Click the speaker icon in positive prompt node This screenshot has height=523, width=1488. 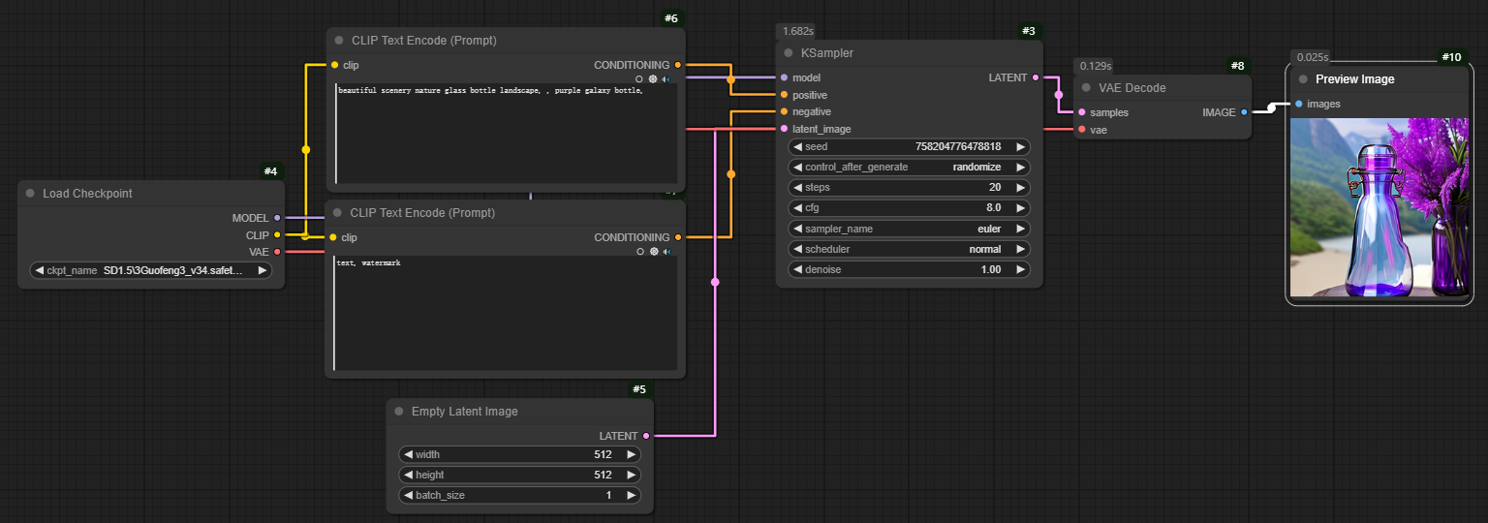pos(666,79)
